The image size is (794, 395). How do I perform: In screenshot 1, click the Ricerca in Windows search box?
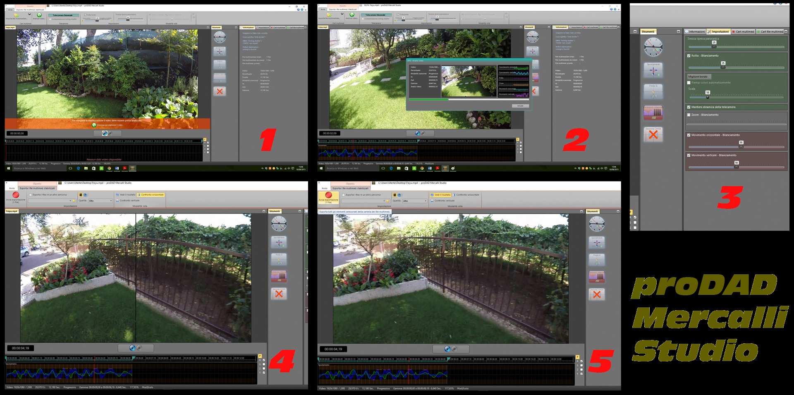coord(38,168)
